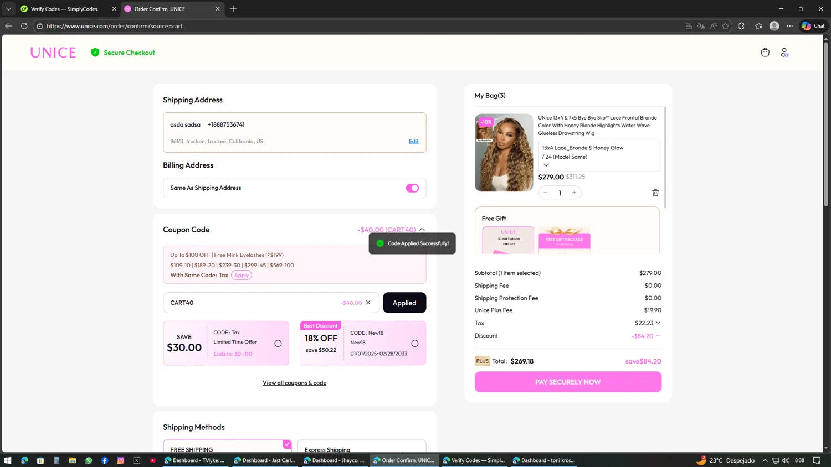Click the browser address bar URL

[x=114, y=26]
